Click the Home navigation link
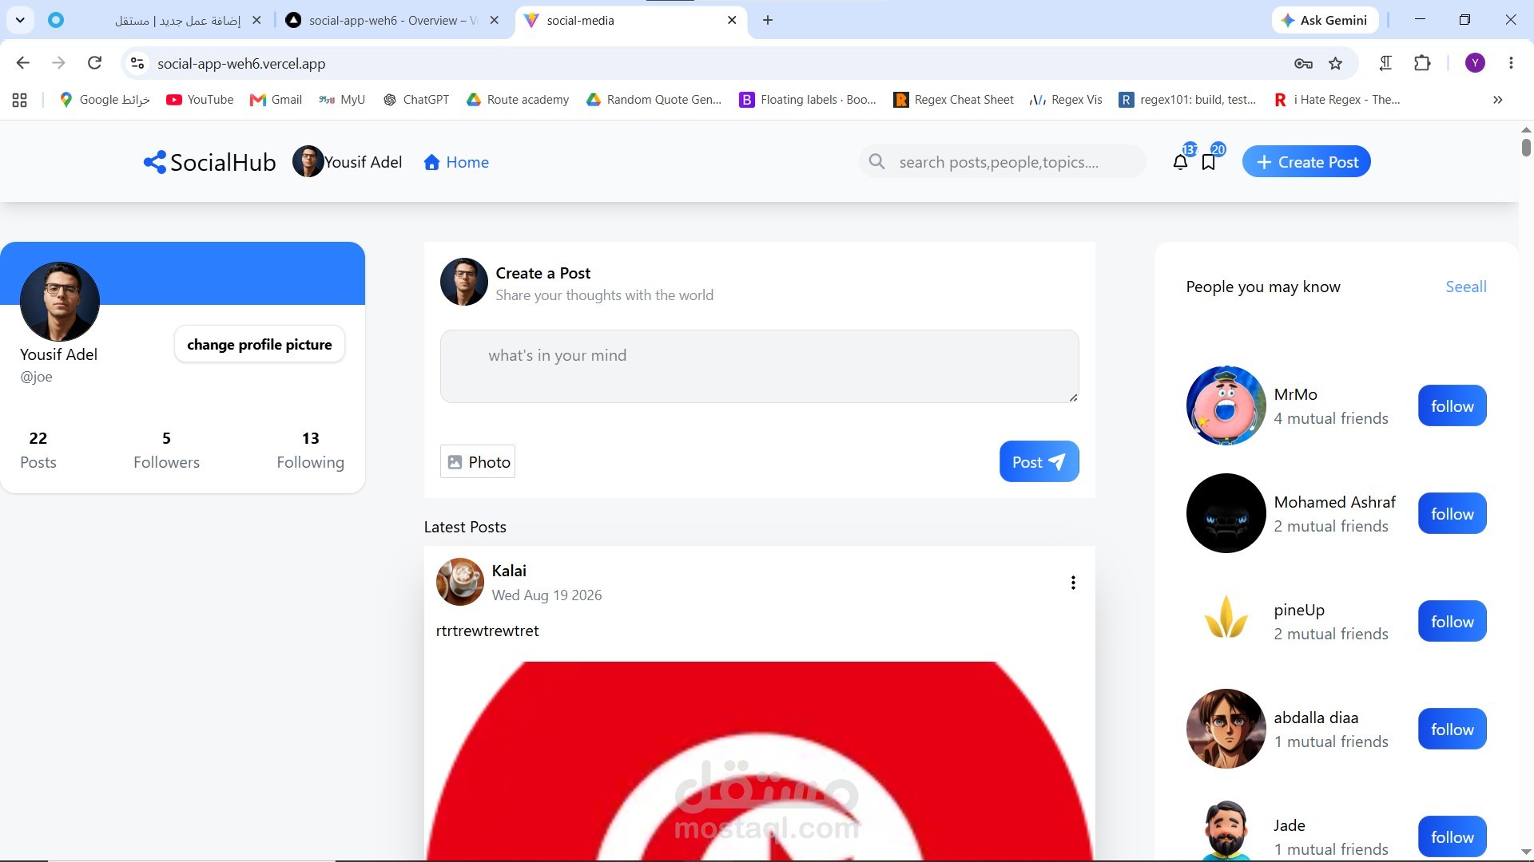The width and height of the screenshot is (1534, 862). tap(456, 162)
